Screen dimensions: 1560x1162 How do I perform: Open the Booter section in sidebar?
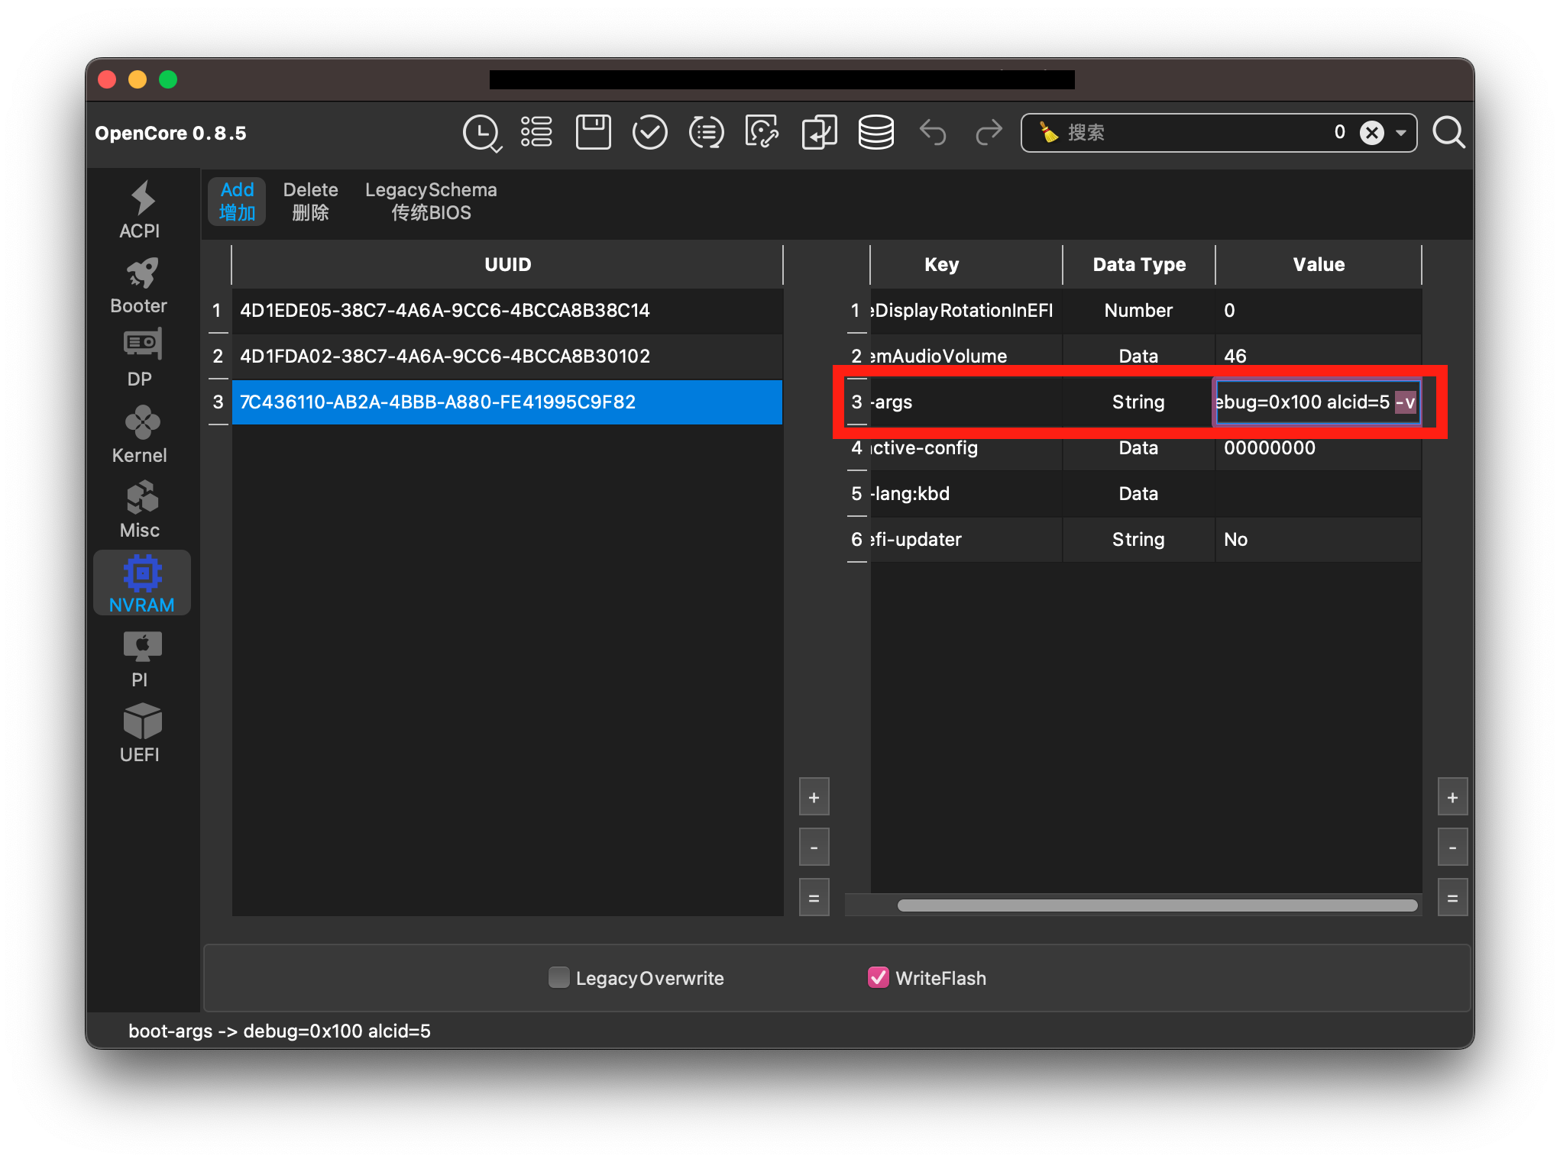pos(141,286)
